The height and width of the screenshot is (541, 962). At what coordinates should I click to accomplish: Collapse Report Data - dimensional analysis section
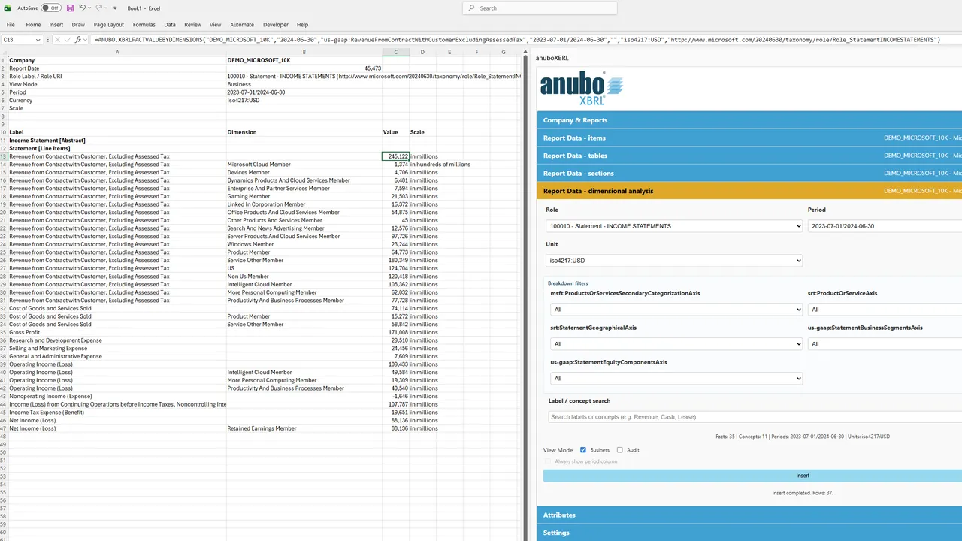tap(749, 191)
